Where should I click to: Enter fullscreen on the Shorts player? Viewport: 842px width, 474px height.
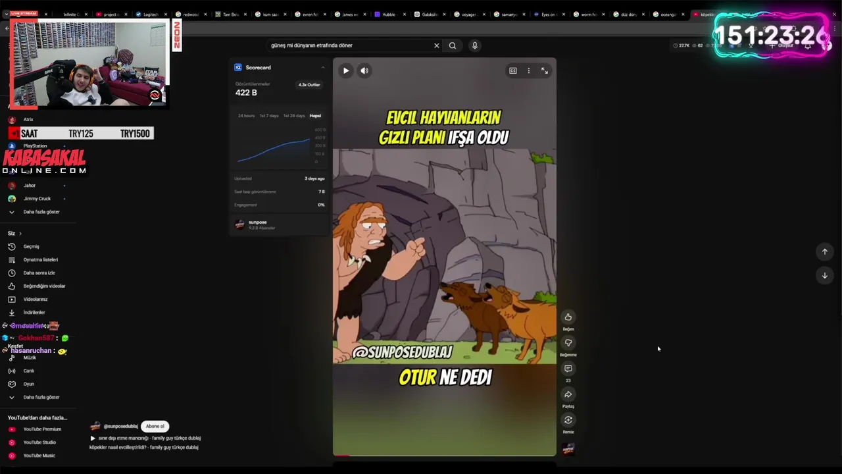(545, 70)
